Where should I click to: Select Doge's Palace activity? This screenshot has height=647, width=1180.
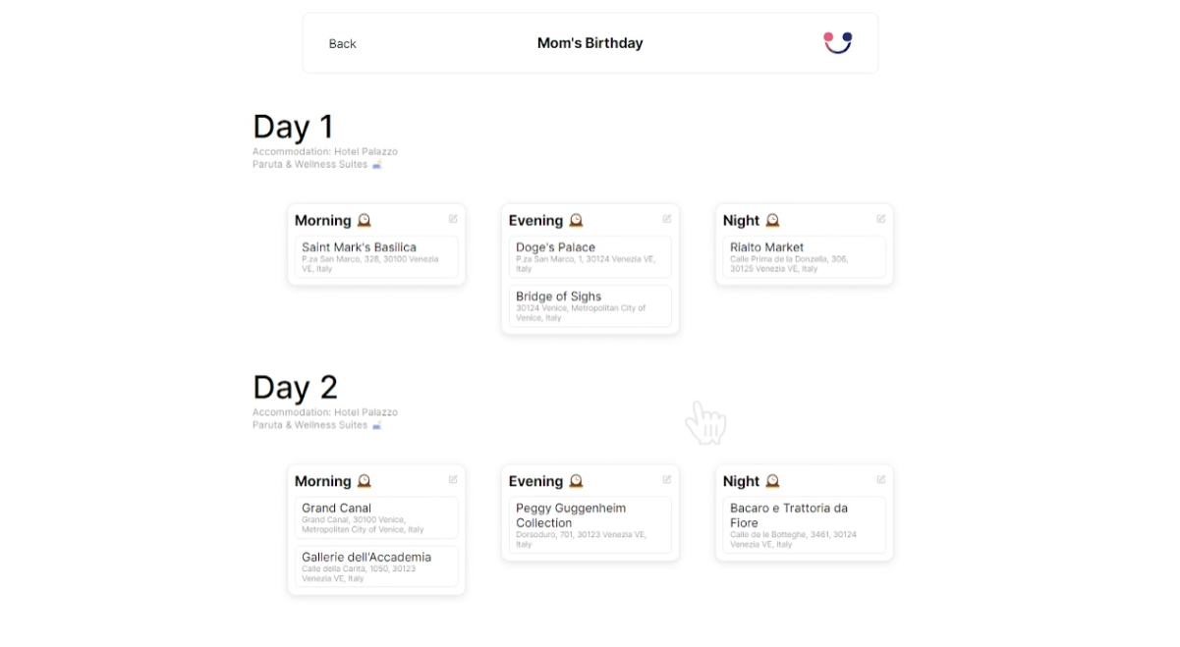pos(590,256)
